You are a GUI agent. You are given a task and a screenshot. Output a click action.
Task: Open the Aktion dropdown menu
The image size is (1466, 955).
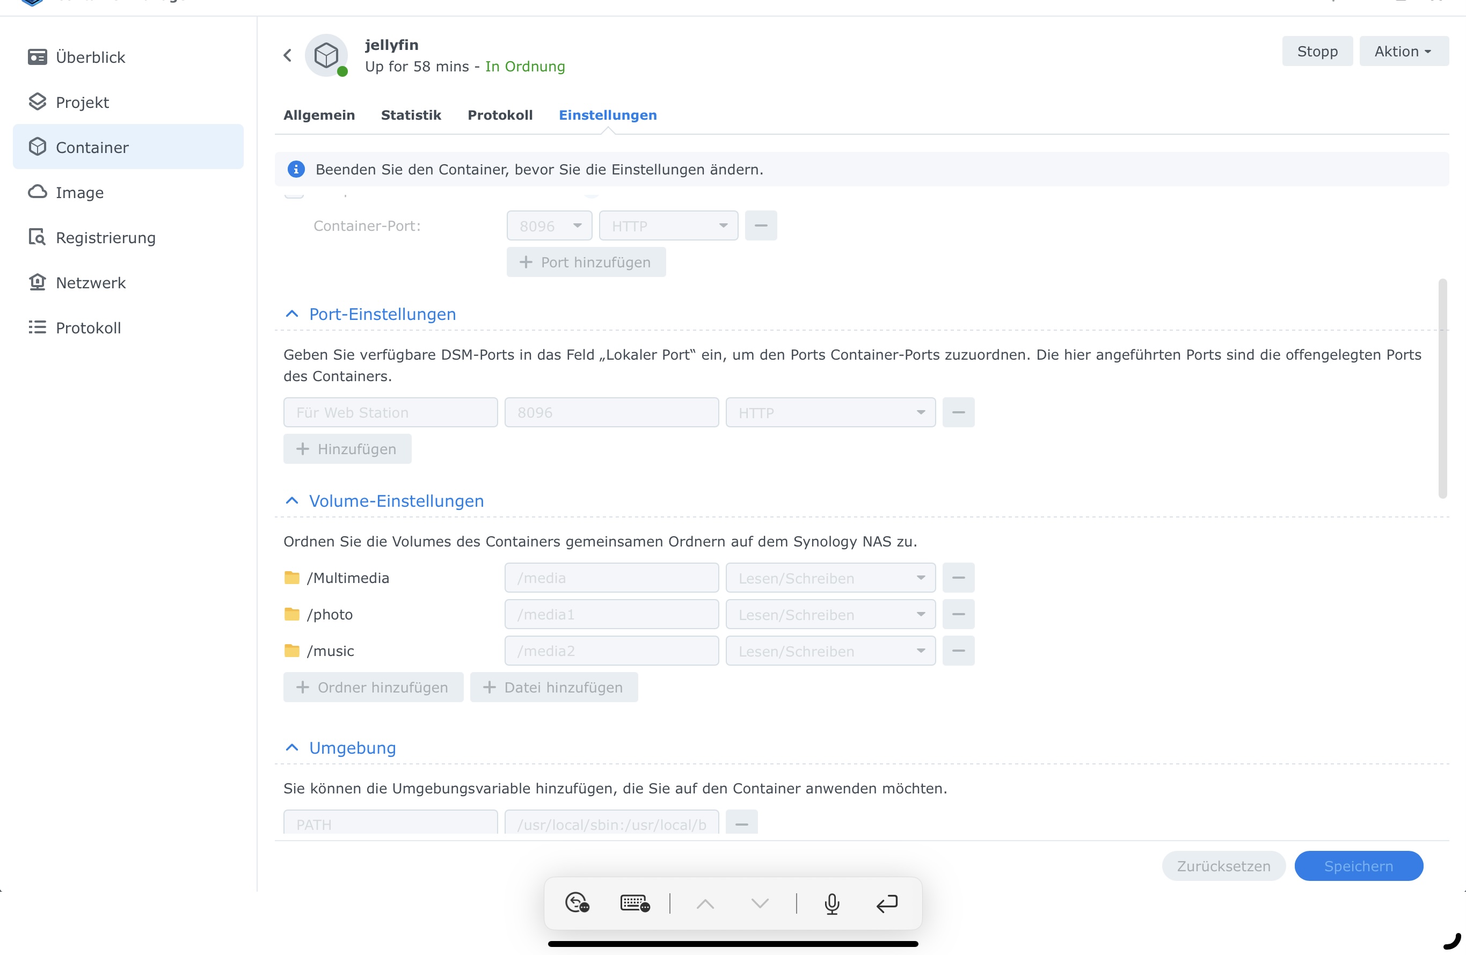(x=1403, y=51)
